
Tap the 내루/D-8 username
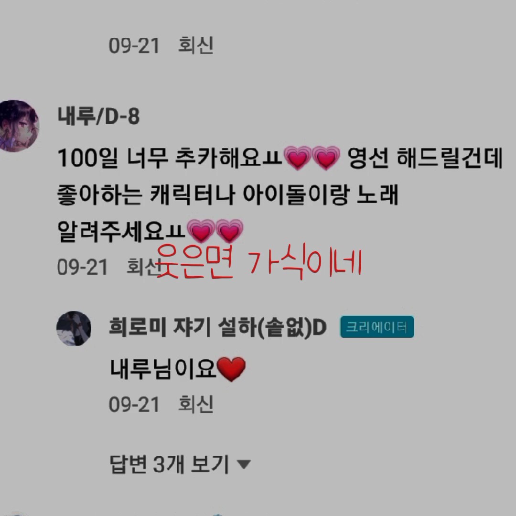point(99,116)
